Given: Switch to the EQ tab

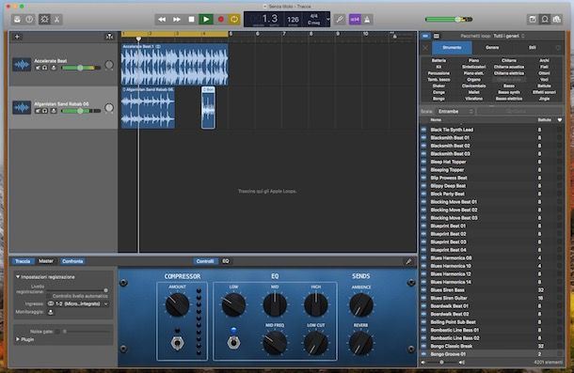Looking at the screenshot, I should (x=226, y=261).
